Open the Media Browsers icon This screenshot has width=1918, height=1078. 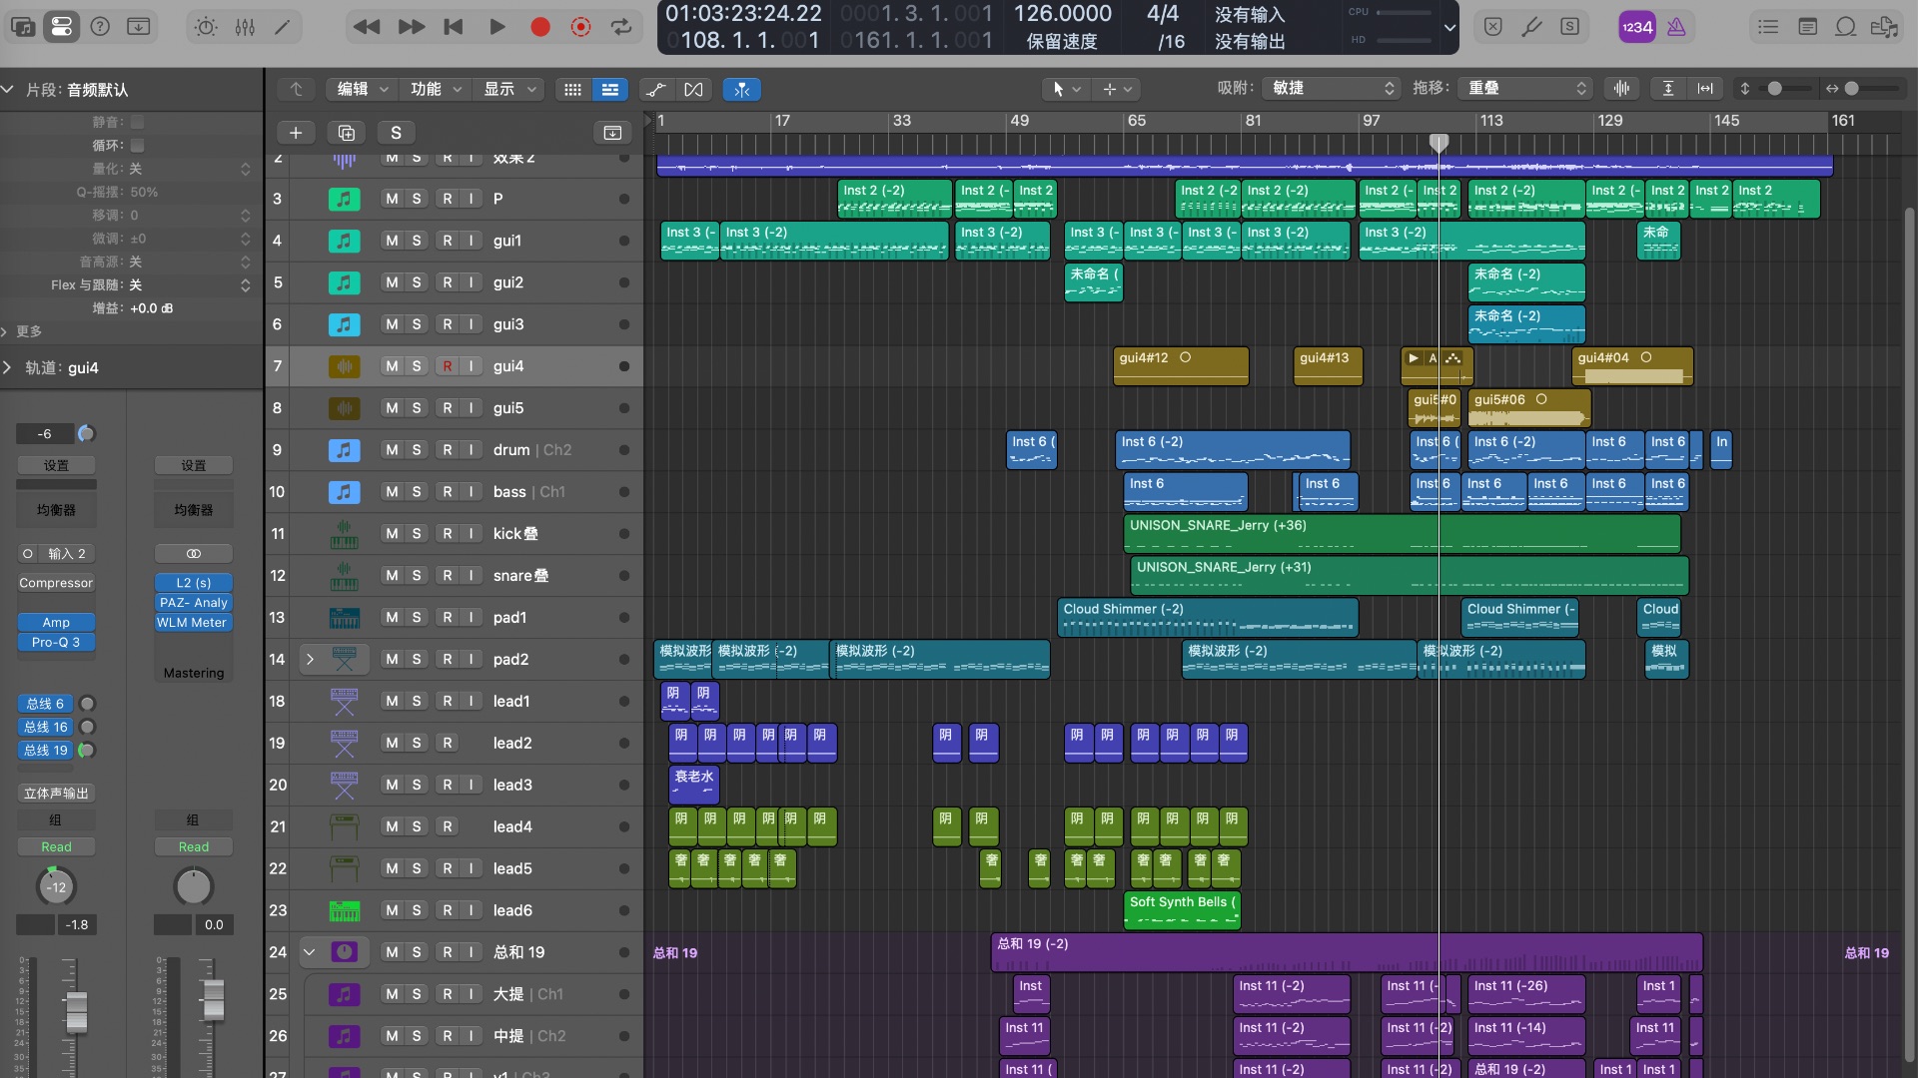pos(1884,27)
